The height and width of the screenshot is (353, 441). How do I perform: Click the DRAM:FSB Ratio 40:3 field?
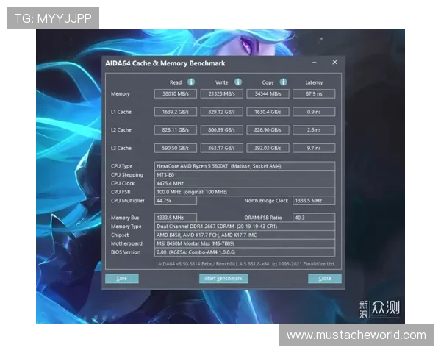(313, 218)
